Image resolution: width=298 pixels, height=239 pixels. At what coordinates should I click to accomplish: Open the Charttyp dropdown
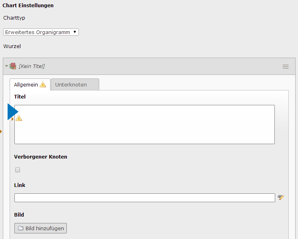click(41, 32)
